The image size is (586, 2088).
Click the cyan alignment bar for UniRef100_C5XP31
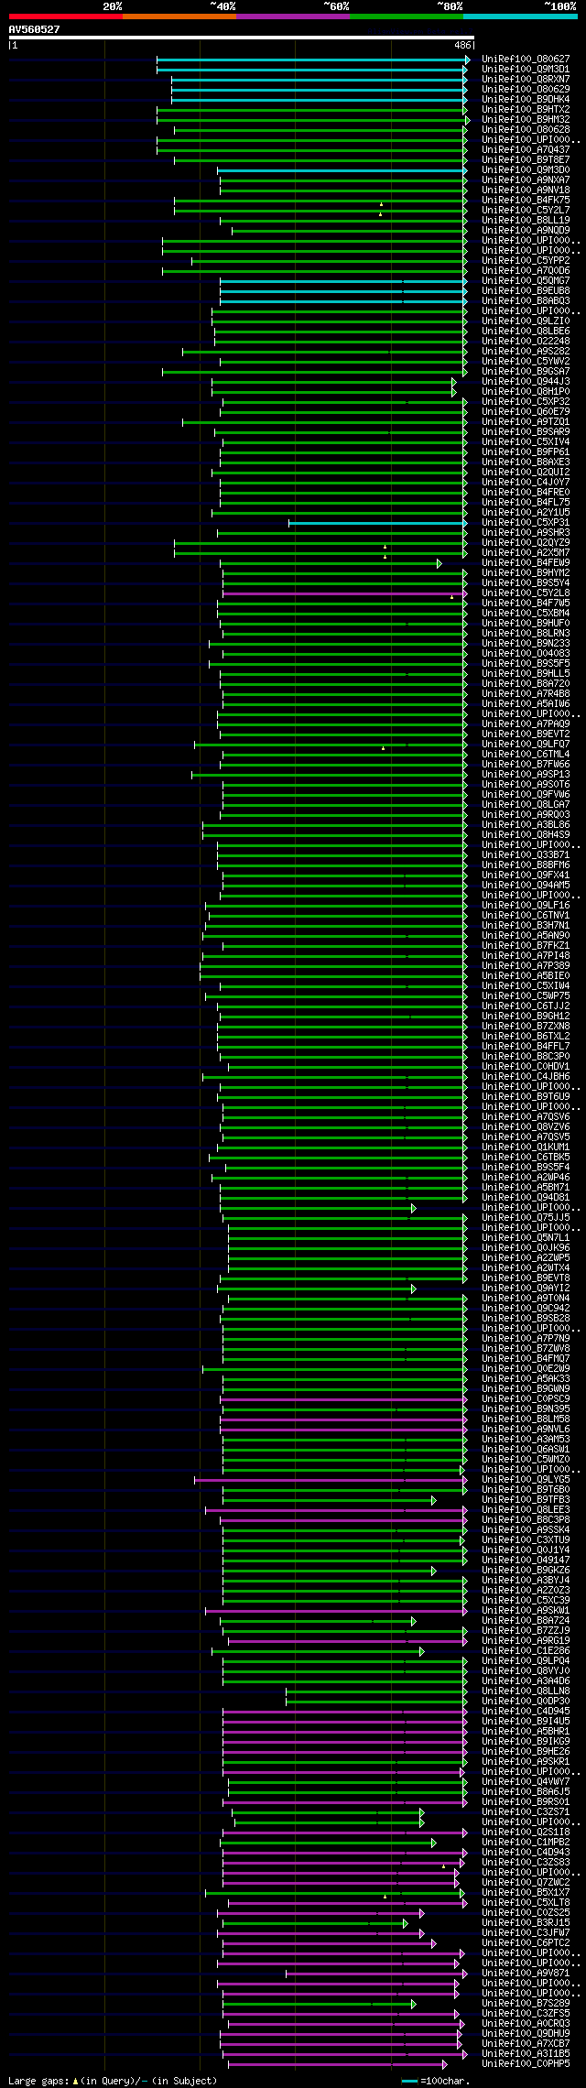pos(378,523)
